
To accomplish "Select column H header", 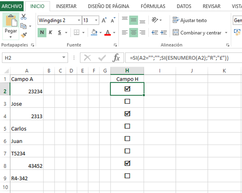I will click(127, 71).
